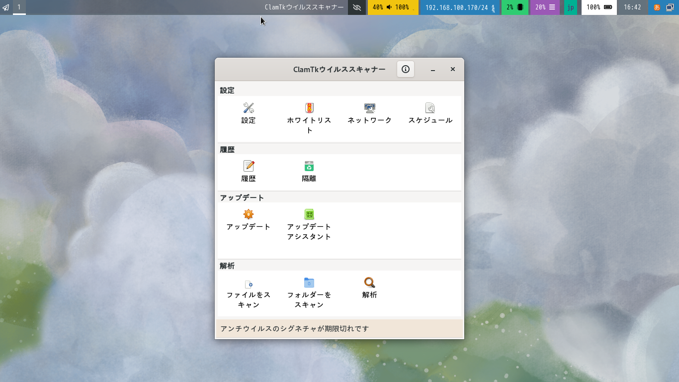This screenshot has width=679, height=382.
Task: Click the window-switcher tray icon at far right
Action: (x=670, y=7)
